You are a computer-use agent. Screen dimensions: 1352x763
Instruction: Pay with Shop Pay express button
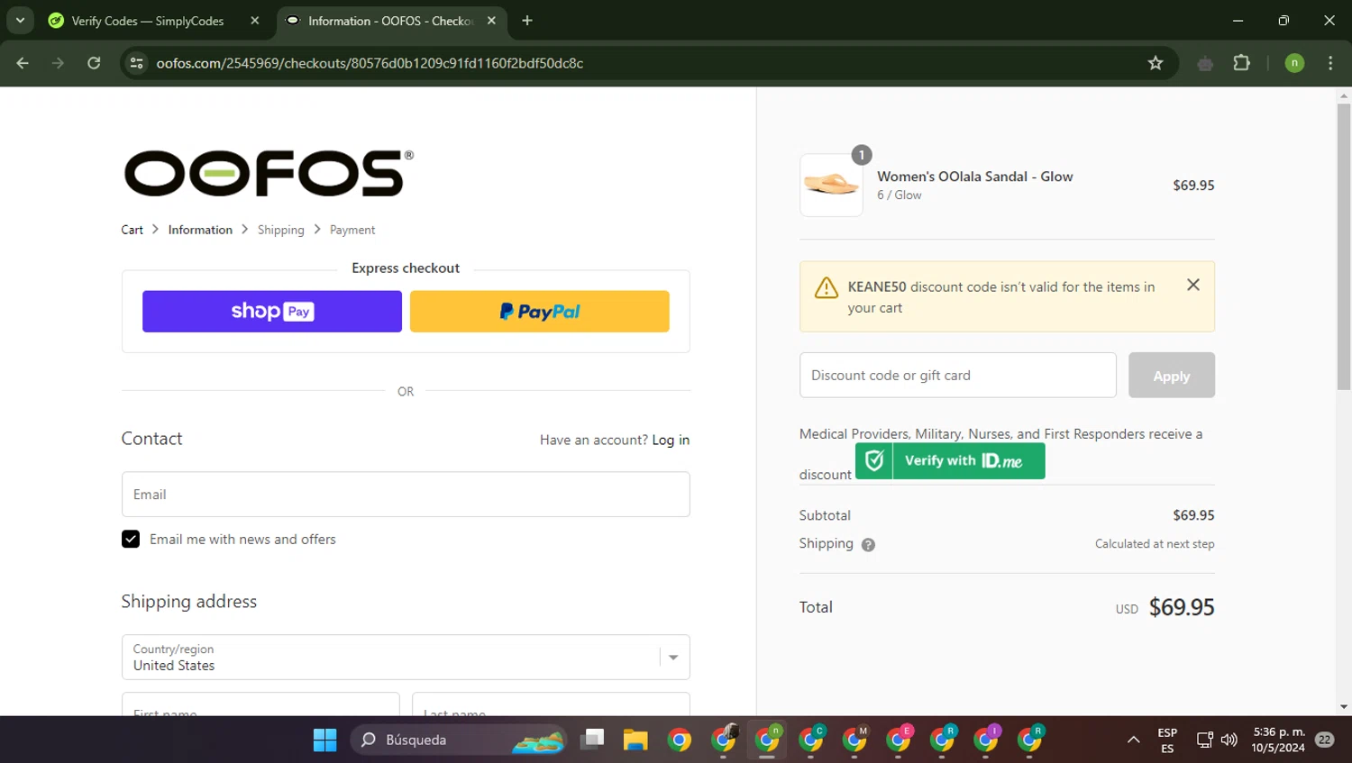(x=272, y=311)
